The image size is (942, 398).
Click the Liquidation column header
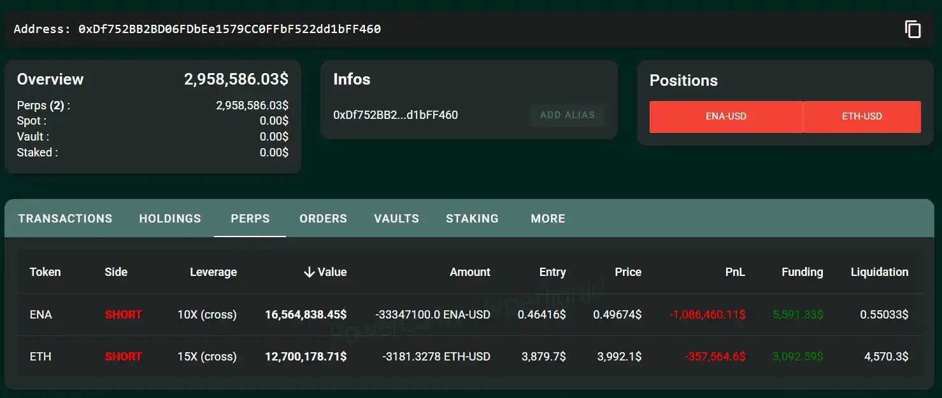[x=879, y=272]
